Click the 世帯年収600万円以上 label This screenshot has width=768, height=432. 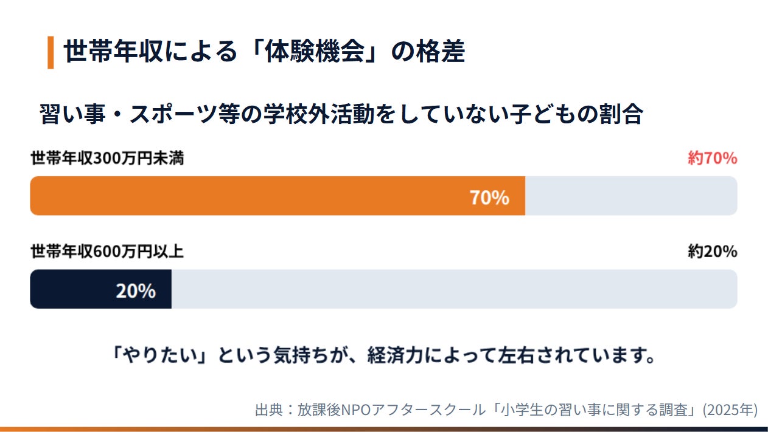[x=107, y=252]
